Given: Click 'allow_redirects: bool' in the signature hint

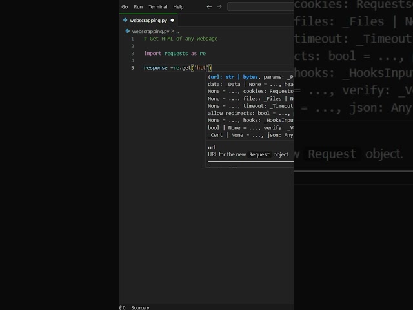Looking at the screenshot, I should [x=238, y=114].
